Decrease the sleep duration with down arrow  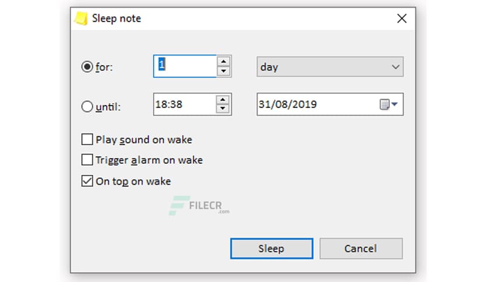click(224, 72)
